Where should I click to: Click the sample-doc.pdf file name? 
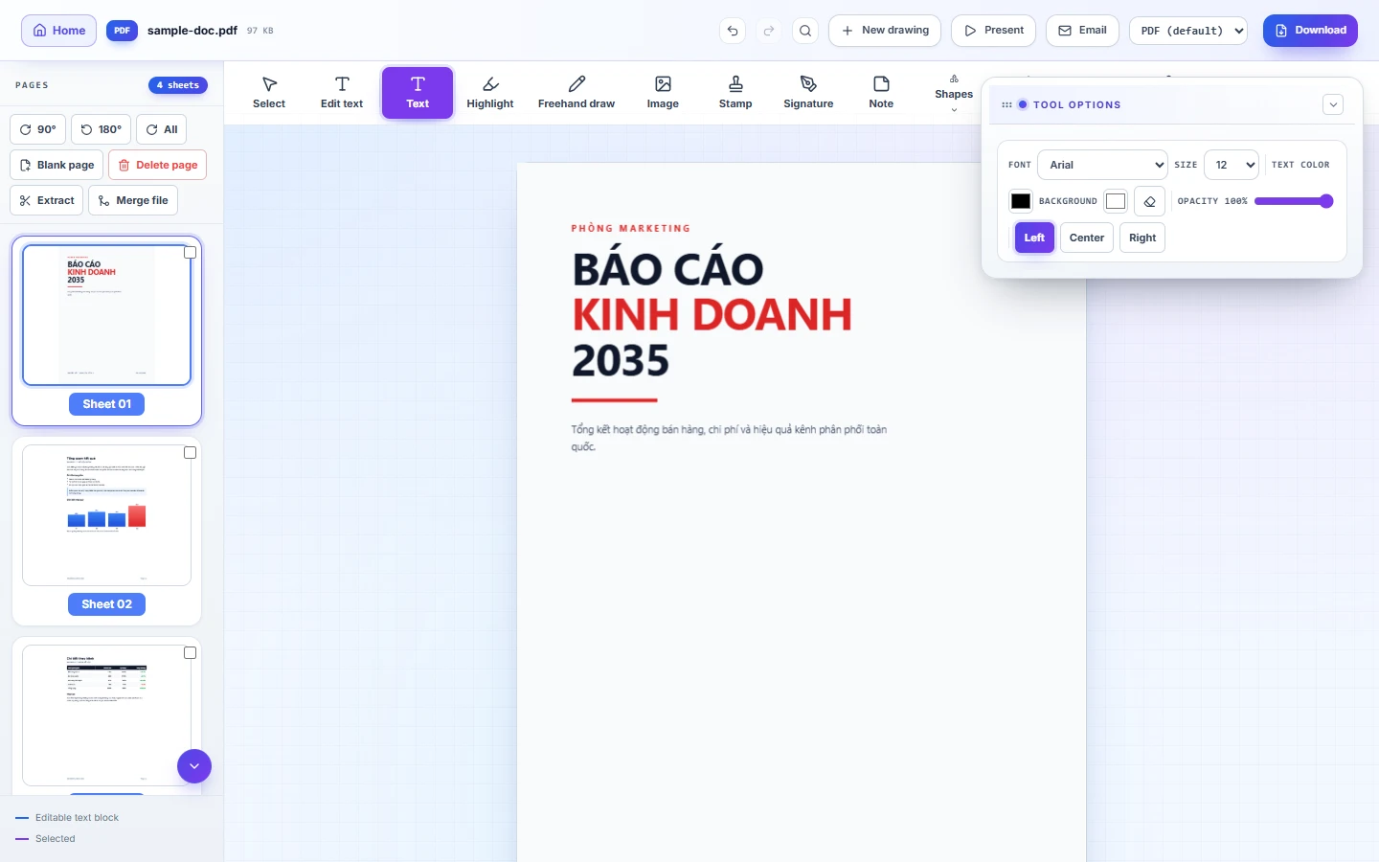(x=192, y=31)
